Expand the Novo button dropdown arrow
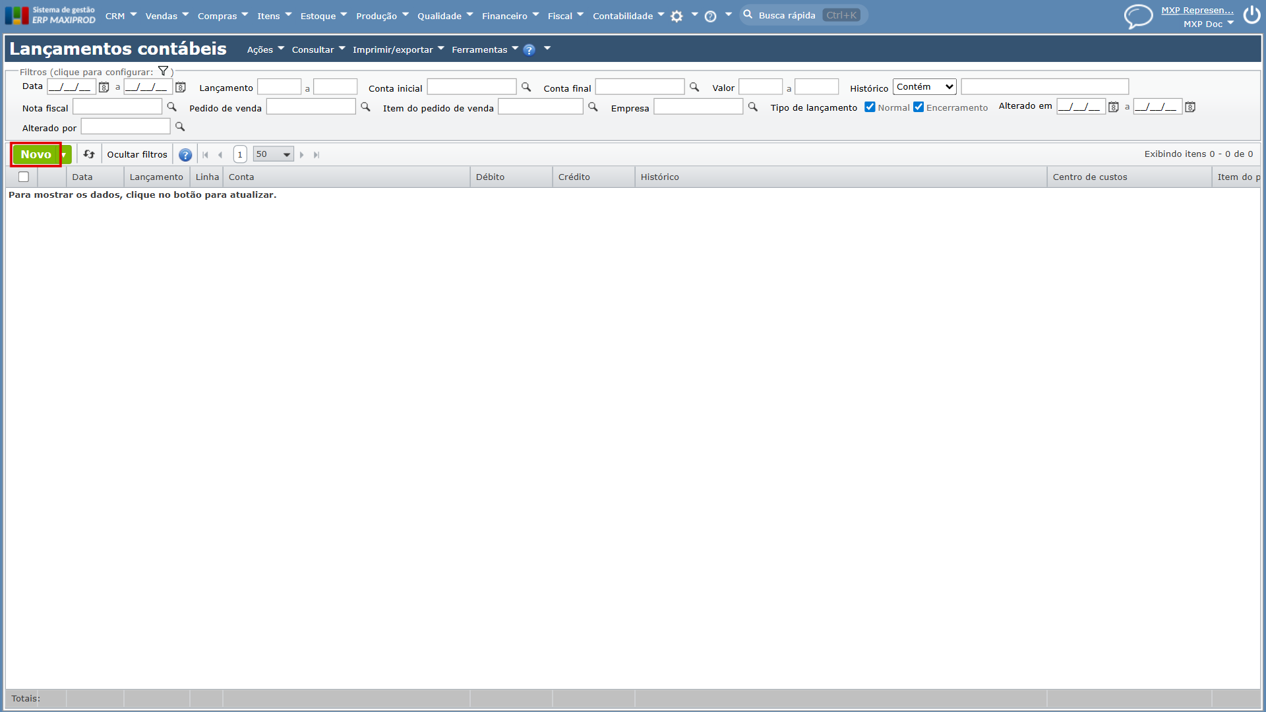The image size is (1266, 712). pyautogui.click(x=64, y=155)
